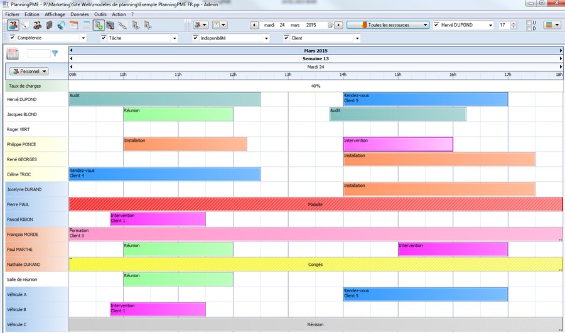565x333 pixels.
Task: Uncheck the Compétence filter checkbox
Action: [13, 38]
